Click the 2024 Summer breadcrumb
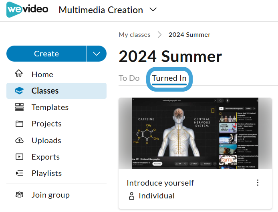Image resolution: width=278 pixels, height=212 pixels. pyautogui.click(x=189, y=35)
